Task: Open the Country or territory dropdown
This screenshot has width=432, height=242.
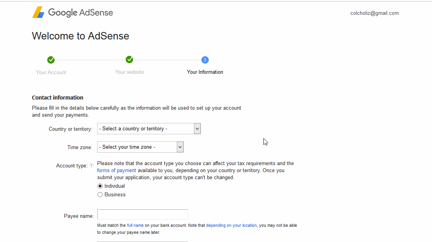Action: [149, 129]
